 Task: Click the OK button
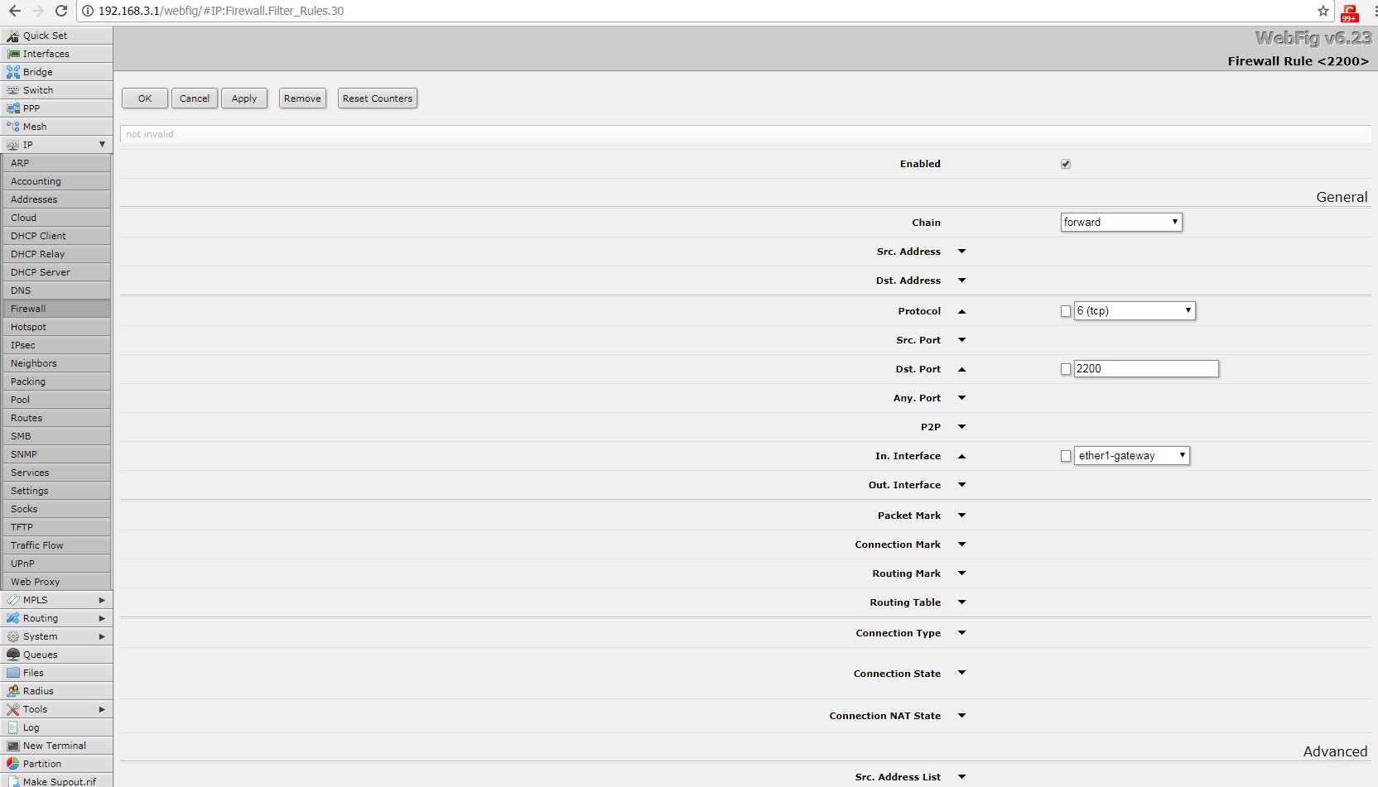pyautogui.click(x=145, y=98)
